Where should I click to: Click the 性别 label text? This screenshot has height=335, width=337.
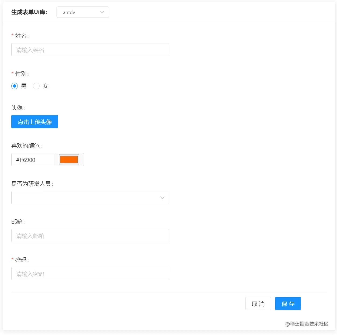coord(22,74)
